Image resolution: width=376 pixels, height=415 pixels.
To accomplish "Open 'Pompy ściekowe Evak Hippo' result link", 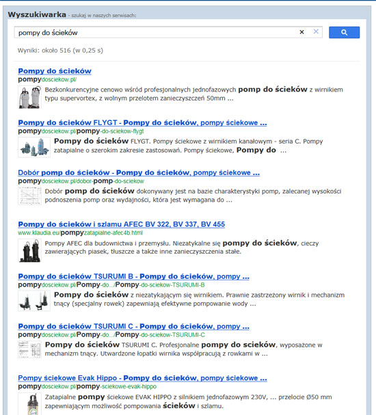I will click(142, 378).
